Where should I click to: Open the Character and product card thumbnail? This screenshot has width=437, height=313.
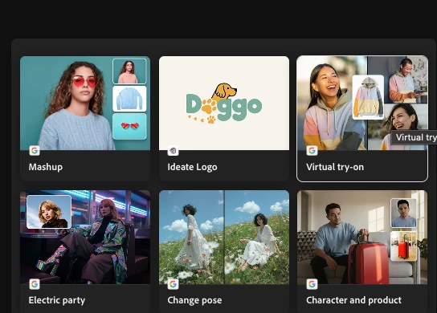[362, 237]
